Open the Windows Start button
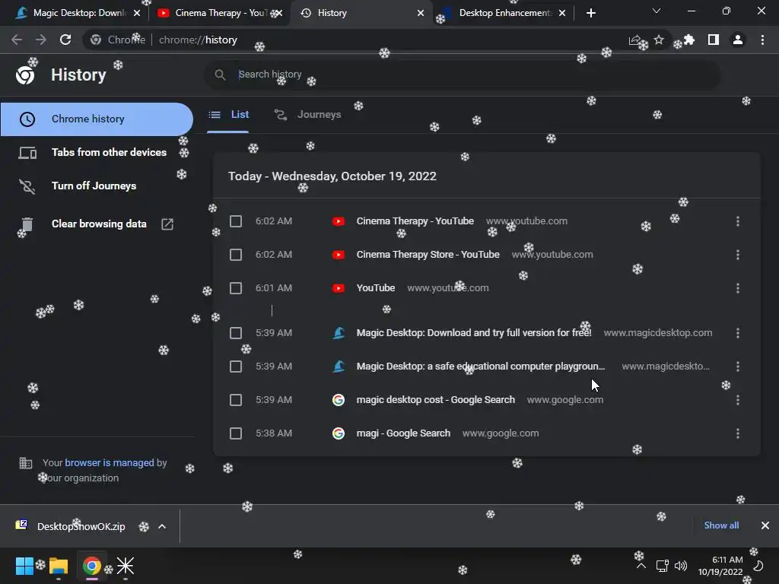This screenshot has height=584, width=779. pos(24,566)
